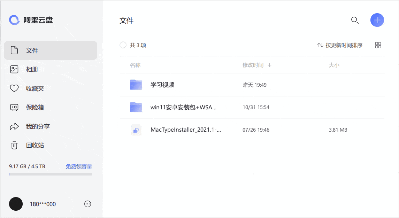Click the MacTypeInstaller file icon
The image size is (399, 218).
(x=136, y=130)
